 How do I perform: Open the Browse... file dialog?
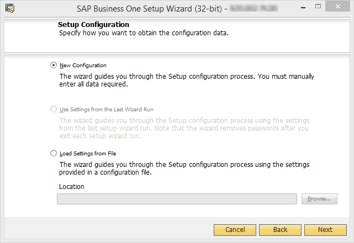click(319, 199)
